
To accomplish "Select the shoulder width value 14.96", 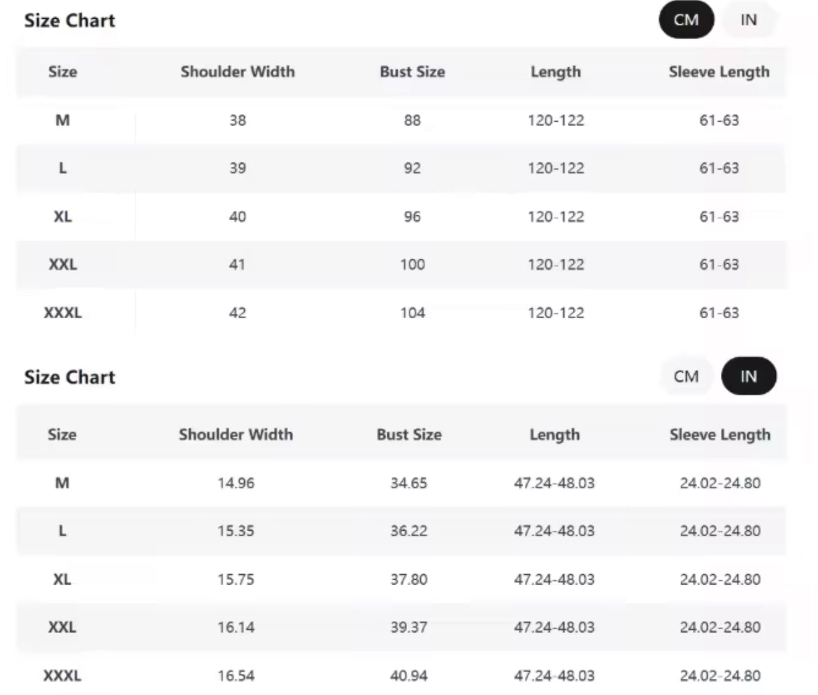I will (236, 482).
